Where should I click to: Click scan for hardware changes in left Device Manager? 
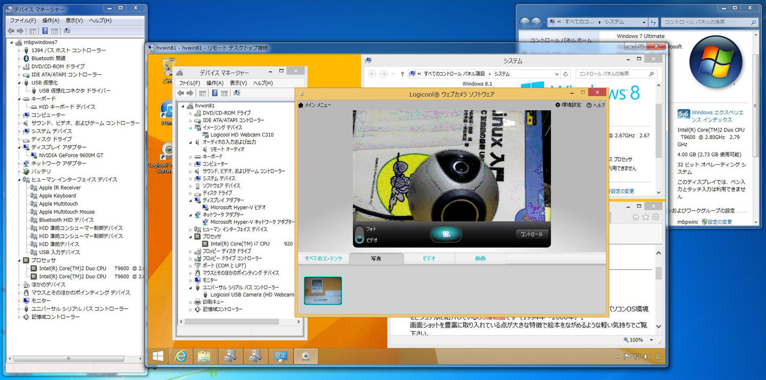click(x=66, y=31)
